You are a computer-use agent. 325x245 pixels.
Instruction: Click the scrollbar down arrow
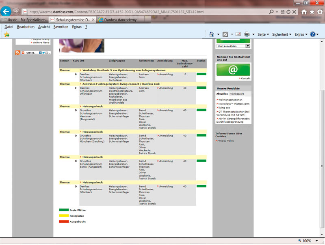pyautogui.click(x=322, y=234)
